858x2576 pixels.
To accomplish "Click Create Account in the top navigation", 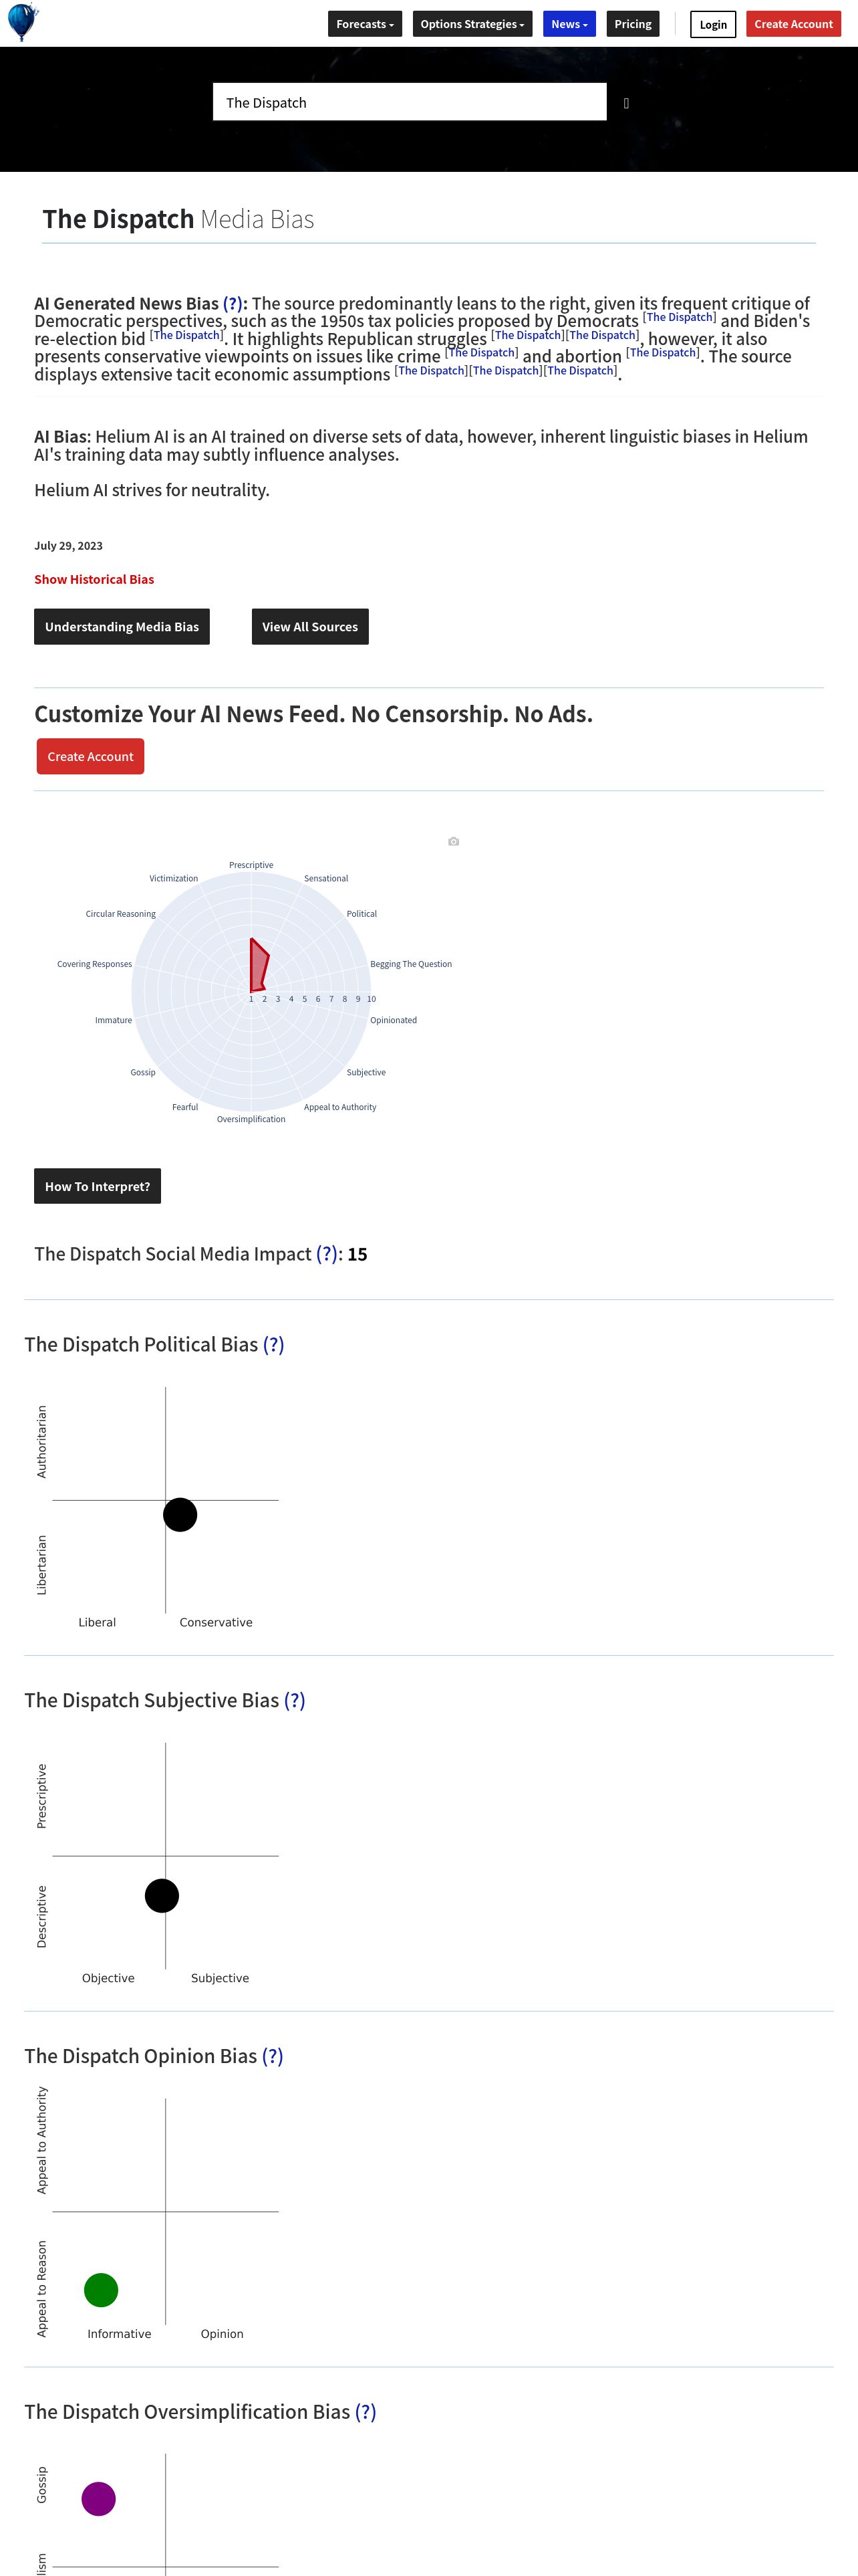I will pos(793,24).
